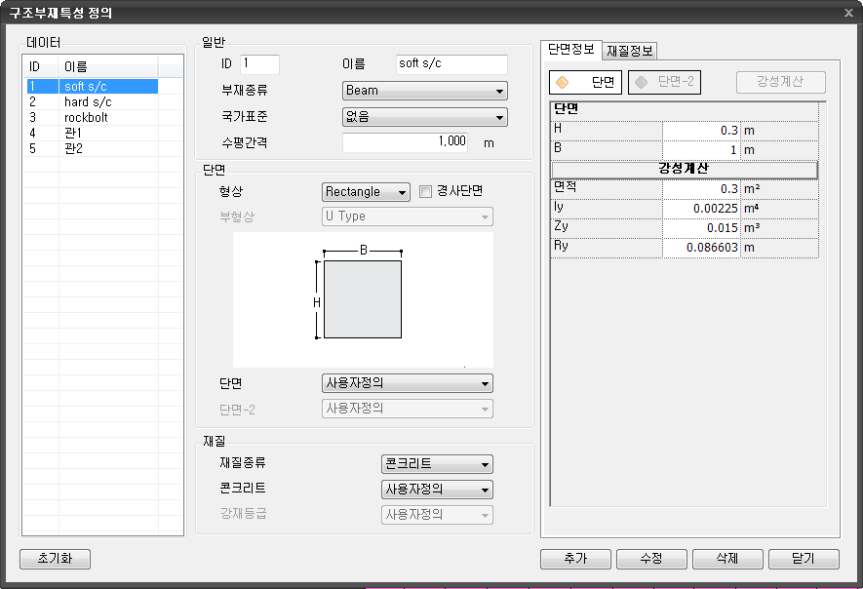Image resolution: width=863 pixels, height=589 pixels.
Task: Click the 단면 button with diamond icon
Action: pyautogui.click(x=585, y=83)
